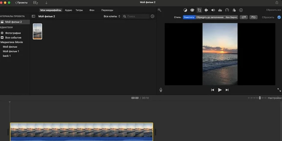Switch to the Мои медиафайлы tab
Image resolution: width=282 pixels, height=141 pixels.
coord(51,10)
